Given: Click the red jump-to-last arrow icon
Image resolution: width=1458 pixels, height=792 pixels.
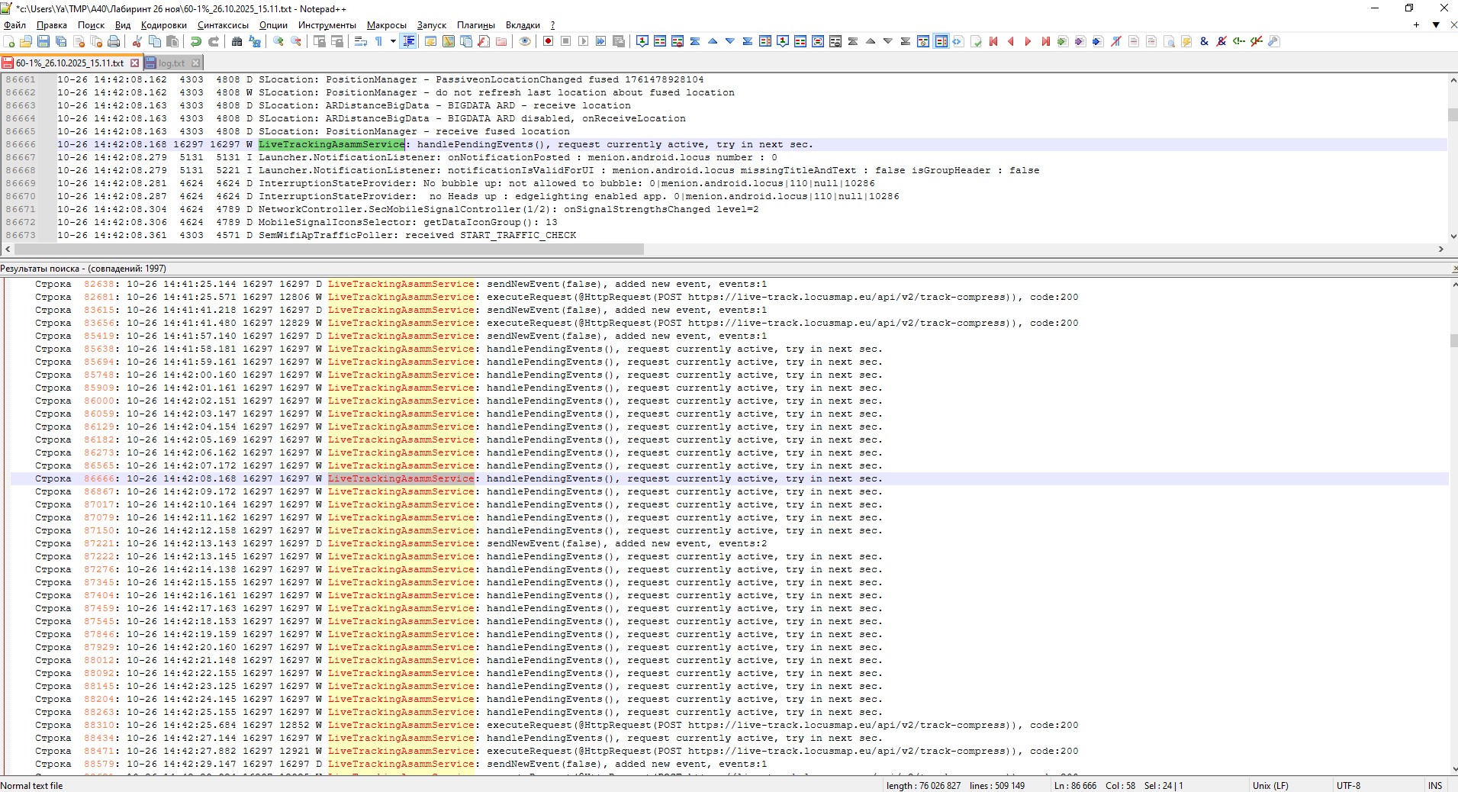Looking at the screenshot, I should point(1046,41).
